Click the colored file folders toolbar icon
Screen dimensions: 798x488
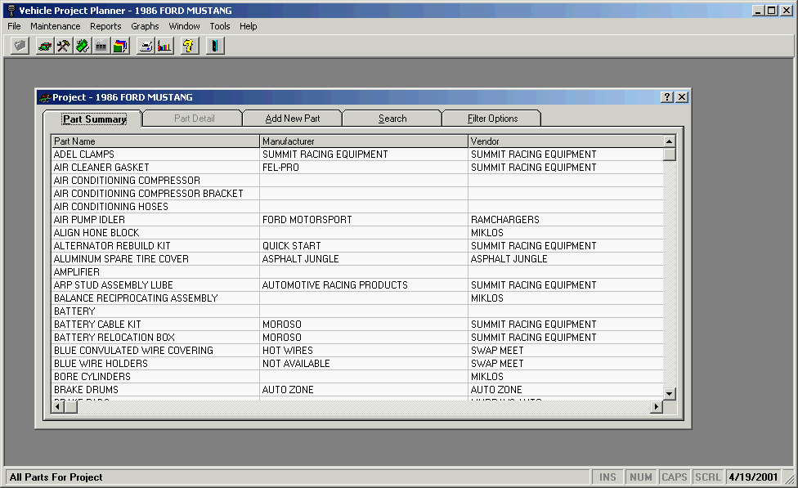120,47
